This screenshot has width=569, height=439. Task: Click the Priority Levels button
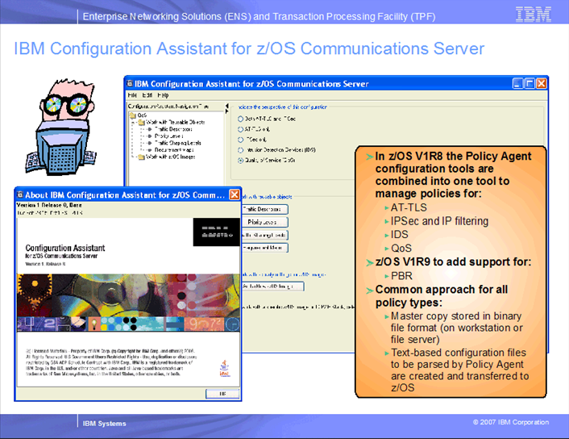point(265,222)
